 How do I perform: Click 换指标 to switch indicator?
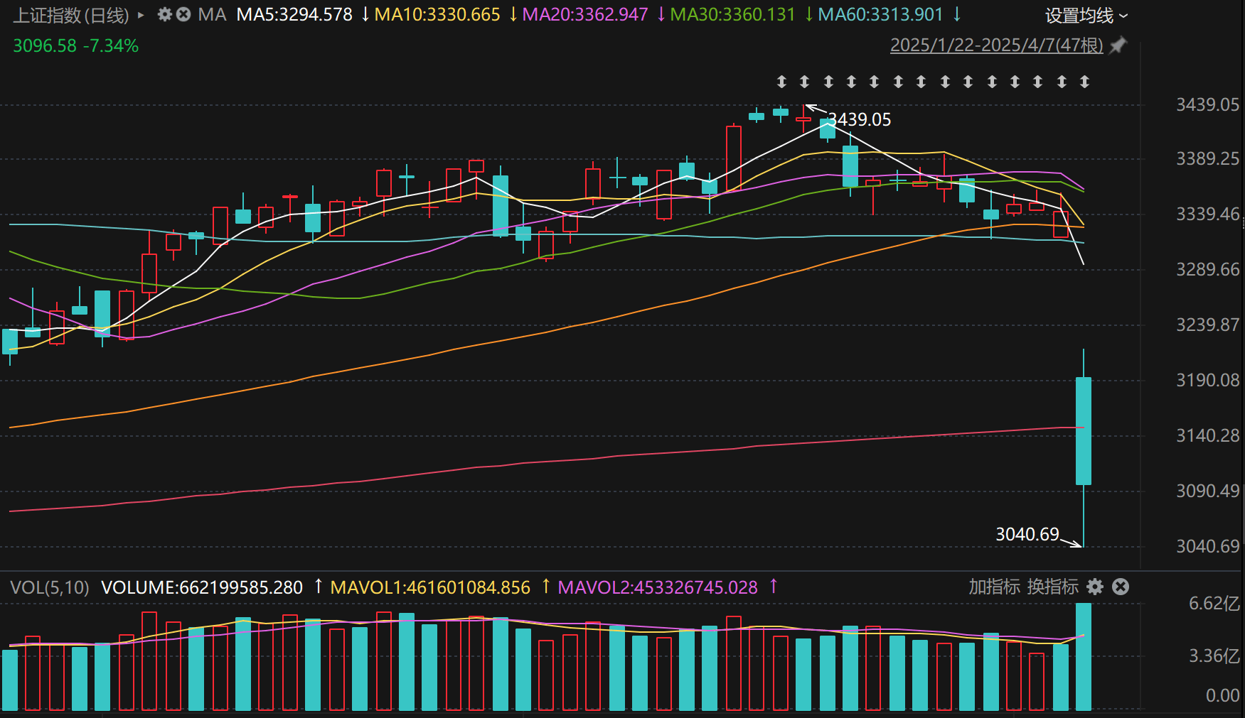[1053, 587]
